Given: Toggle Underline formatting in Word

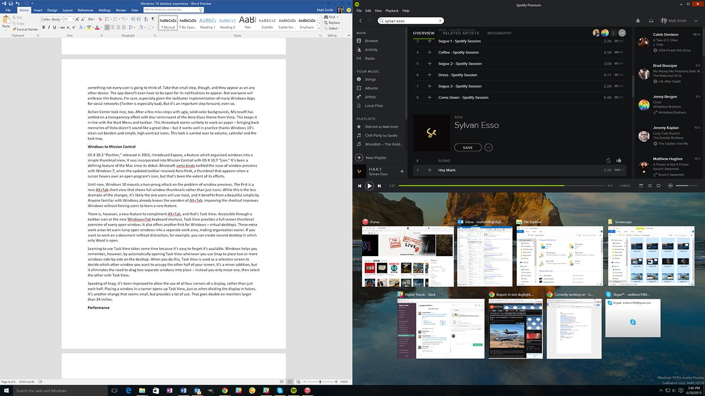Looking at the screenshot, I should (55, 27).
